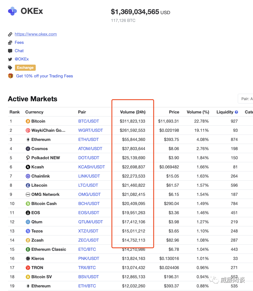Sort table by Rank column header

[x=15, y=112]
